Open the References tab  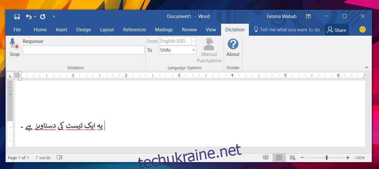(x=135, y=30)
